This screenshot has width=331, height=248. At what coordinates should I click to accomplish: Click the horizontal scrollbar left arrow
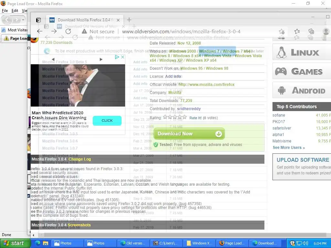[33, 235]
